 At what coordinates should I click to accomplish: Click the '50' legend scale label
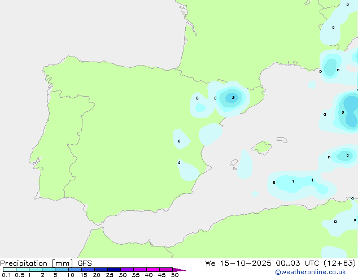(x=175, y=275)
